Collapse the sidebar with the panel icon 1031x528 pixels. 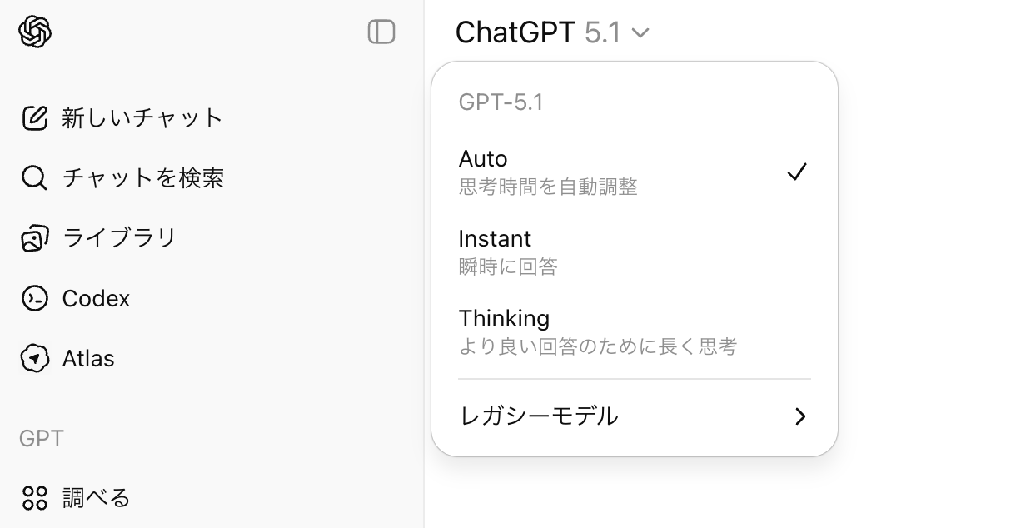click(x=381, y=31)
